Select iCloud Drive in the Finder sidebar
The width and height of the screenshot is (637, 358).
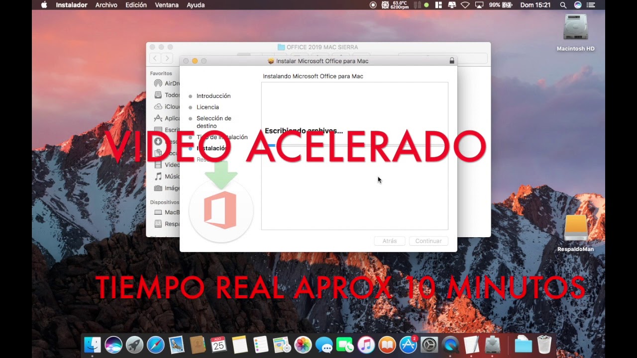click(x=166, y=106)
